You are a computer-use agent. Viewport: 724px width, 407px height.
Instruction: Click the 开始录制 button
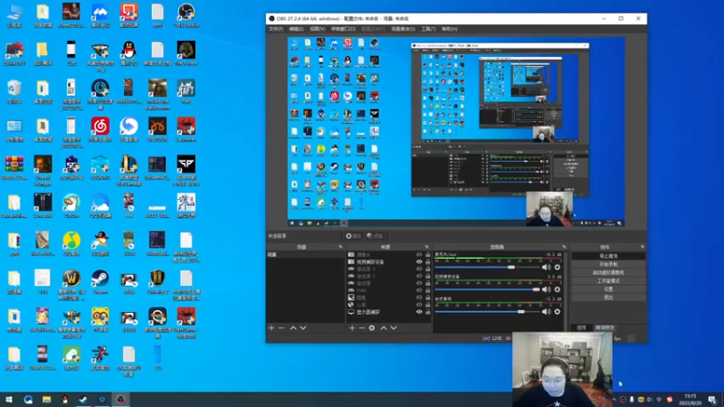tap(608, 264)
